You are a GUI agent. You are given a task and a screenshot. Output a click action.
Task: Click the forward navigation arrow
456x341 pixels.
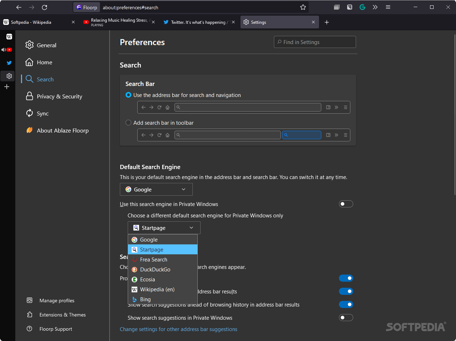pyautogui.click(x=32, y=7)
